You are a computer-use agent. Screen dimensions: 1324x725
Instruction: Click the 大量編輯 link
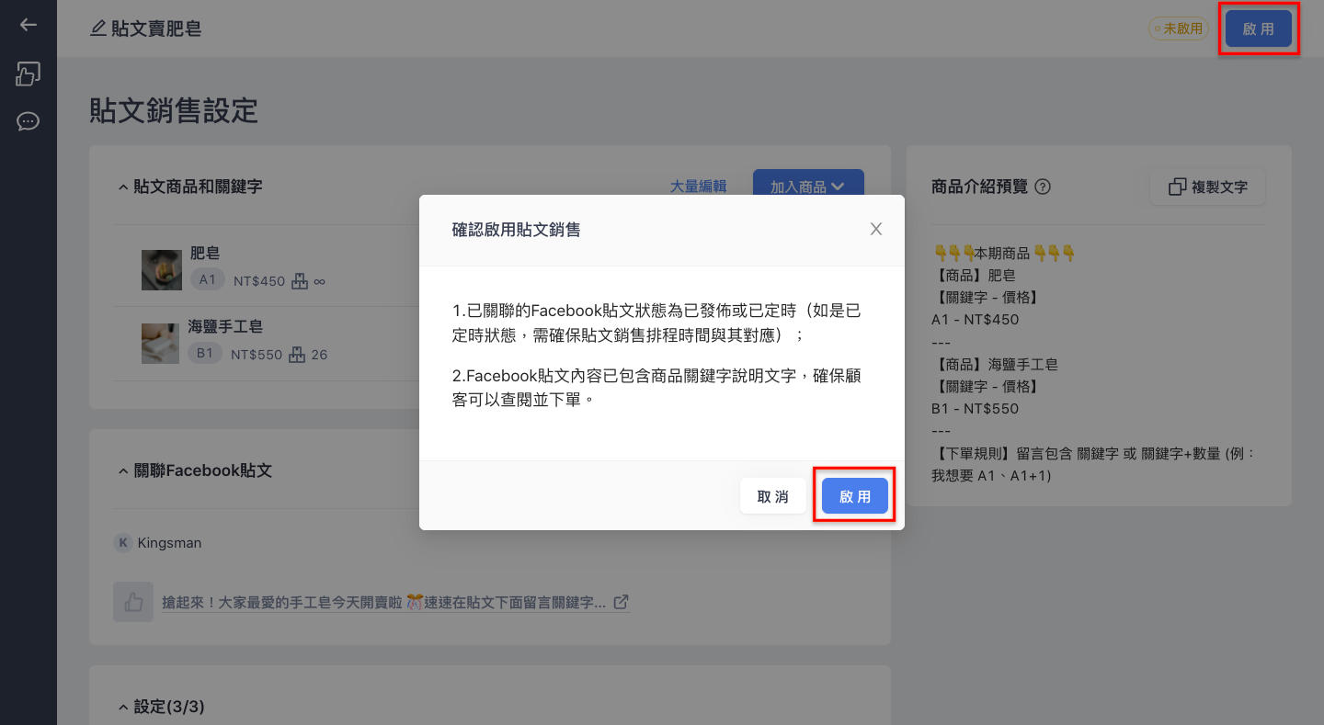[698, 187]
